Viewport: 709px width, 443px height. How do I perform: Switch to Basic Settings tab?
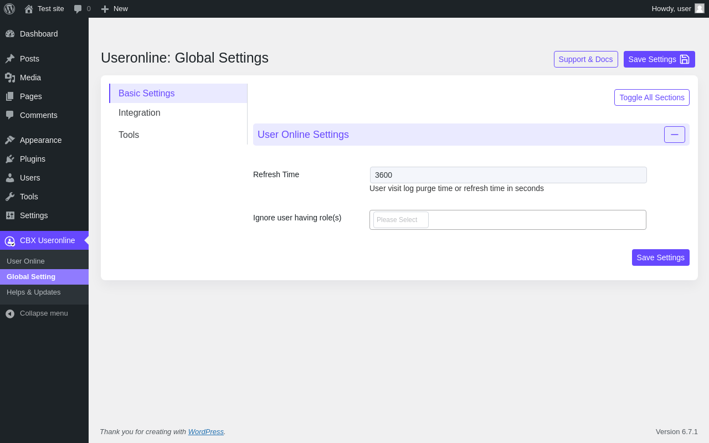pyautogui.click(x=178, y=93)
